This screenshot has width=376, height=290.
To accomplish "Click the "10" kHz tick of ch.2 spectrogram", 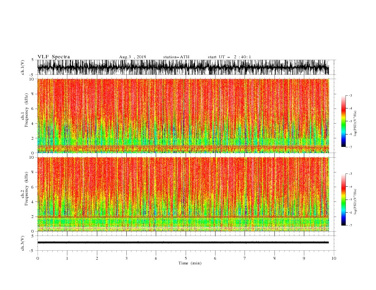I will (32, 157).
